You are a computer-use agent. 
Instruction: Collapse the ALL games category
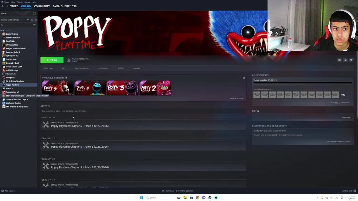[1, 30]
